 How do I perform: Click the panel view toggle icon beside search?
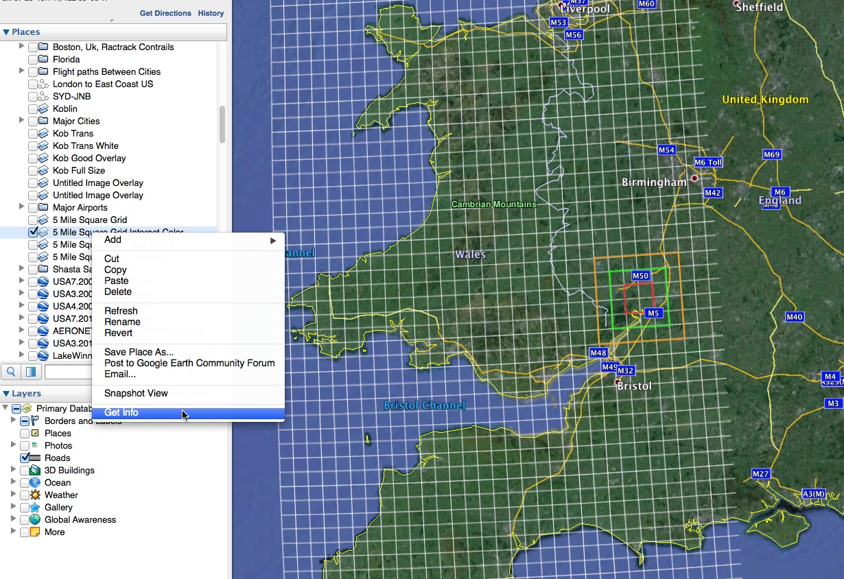pyautogui.click(x=31, y=372)
